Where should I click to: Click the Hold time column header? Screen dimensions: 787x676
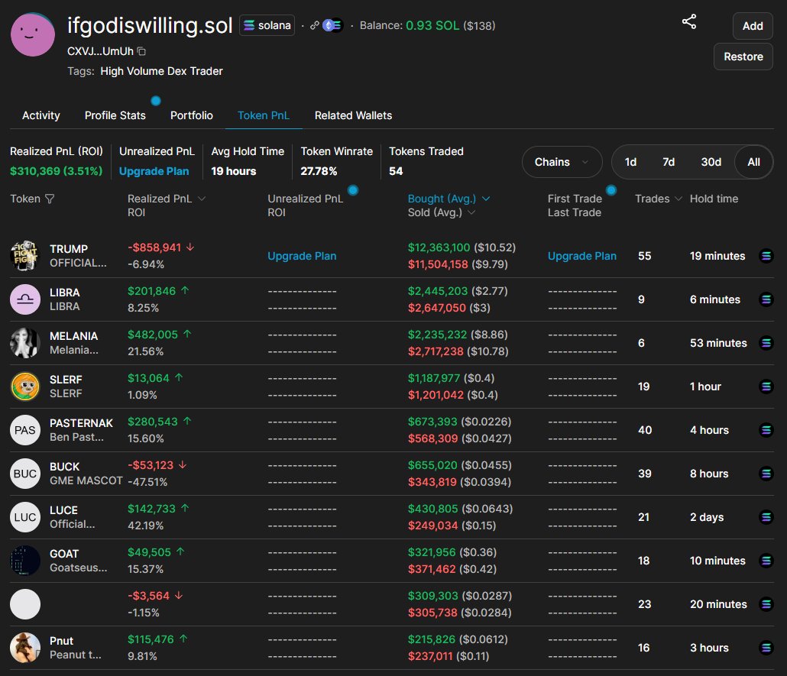click(x=714, y=199)
